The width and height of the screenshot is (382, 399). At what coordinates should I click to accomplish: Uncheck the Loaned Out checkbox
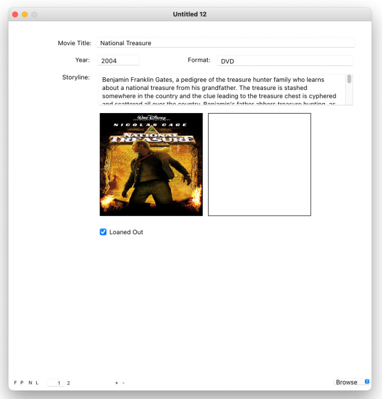coord(103,232)
